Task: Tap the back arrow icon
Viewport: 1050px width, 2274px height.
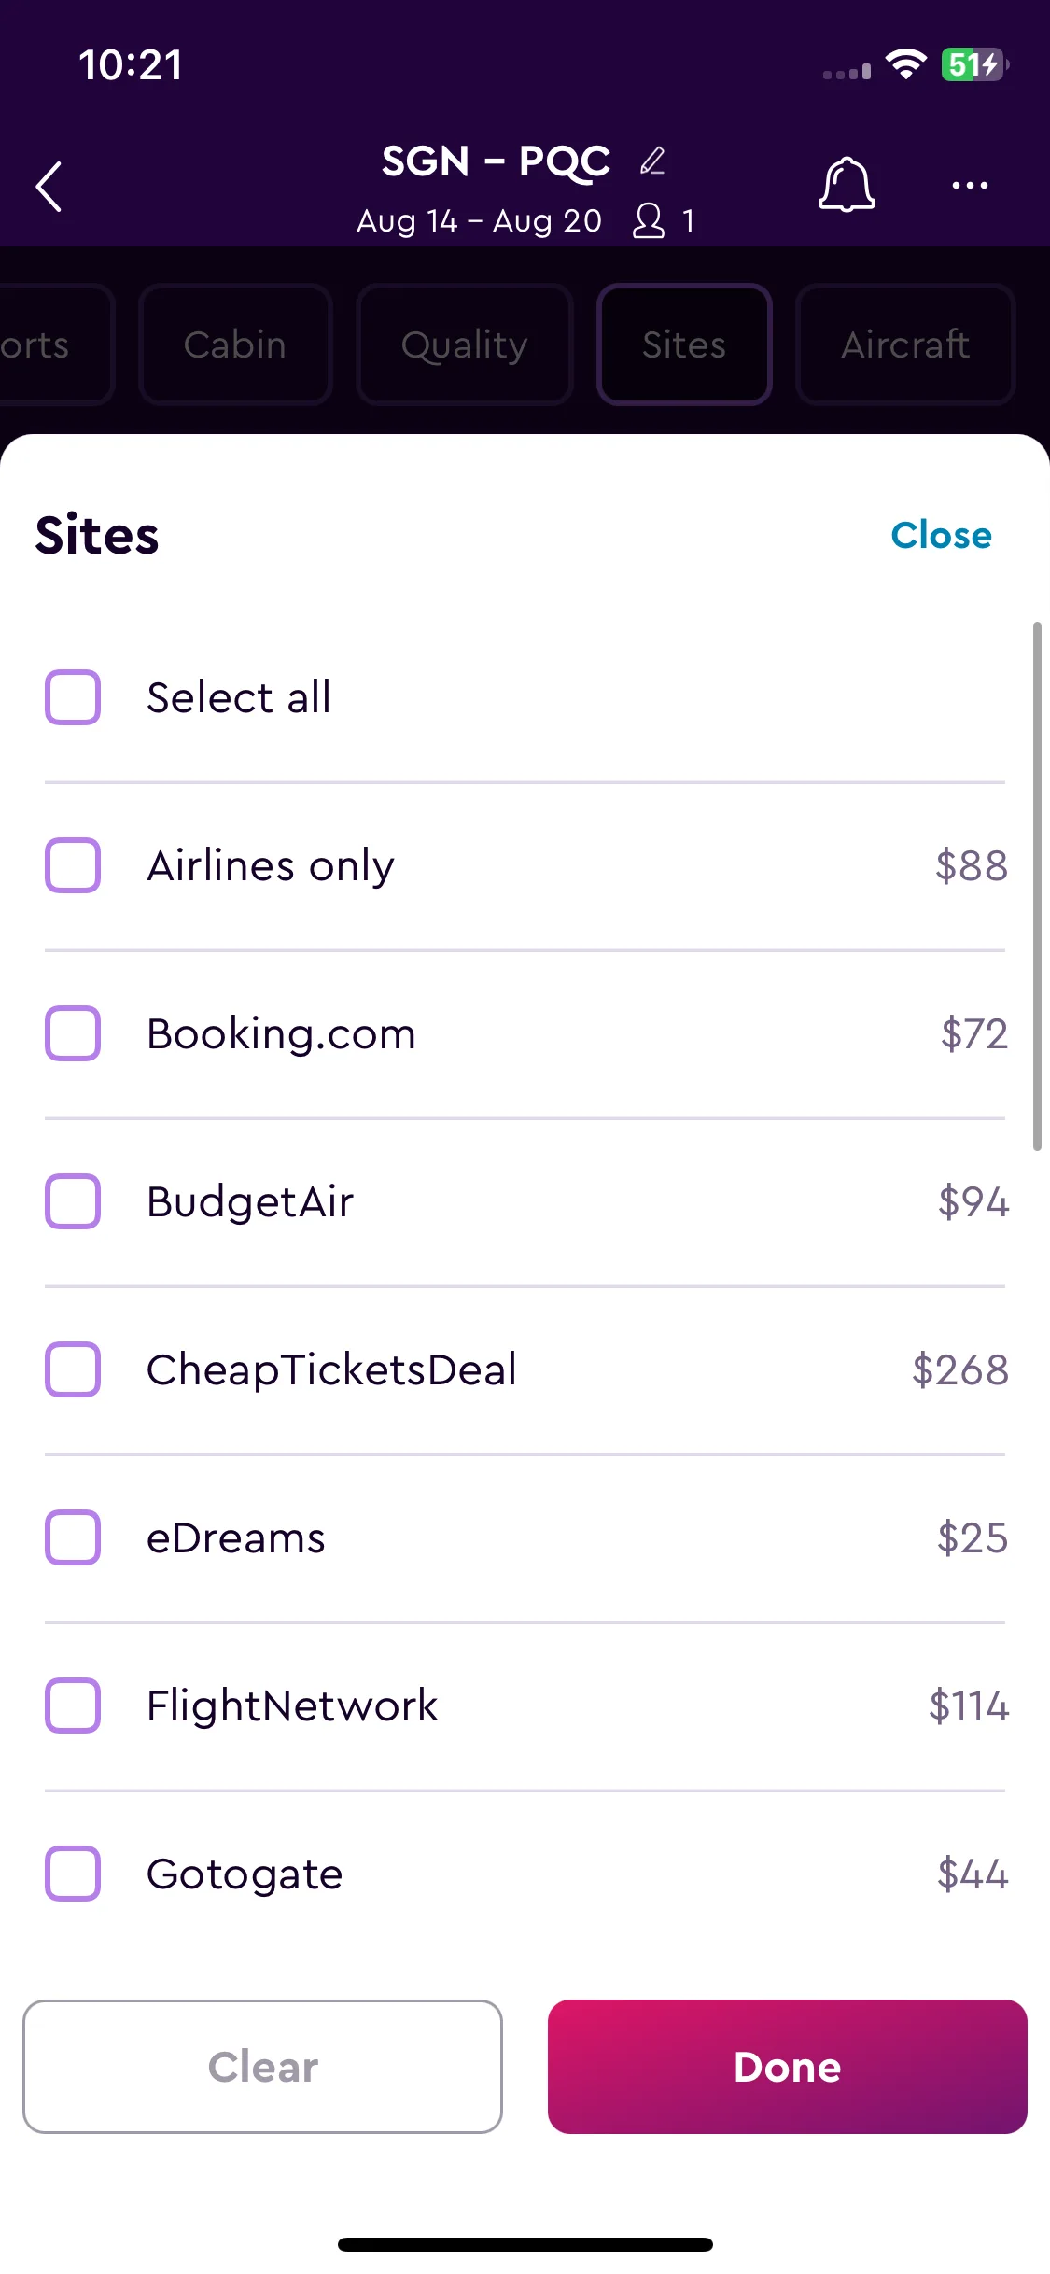Action: (49, 187)
